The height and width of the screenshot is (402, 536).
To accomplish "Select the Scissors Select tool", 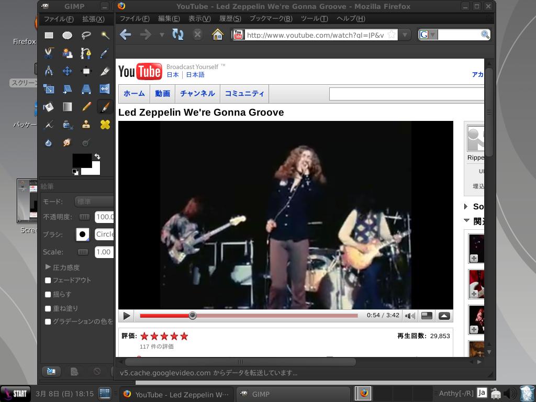I will [49, 53].
